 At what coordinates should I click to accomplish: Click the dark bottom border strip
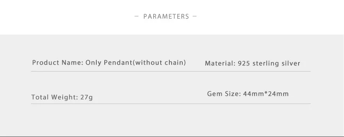click(x=172, y=136)
